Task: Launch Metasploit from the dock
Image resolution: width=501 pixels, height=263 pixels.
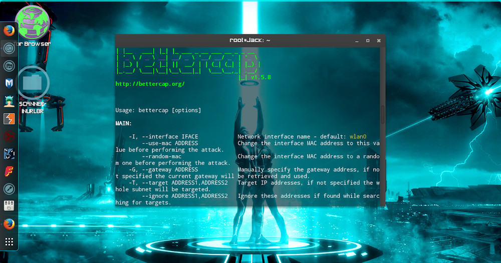Action: pyautogui.click(x=9, y=83)
